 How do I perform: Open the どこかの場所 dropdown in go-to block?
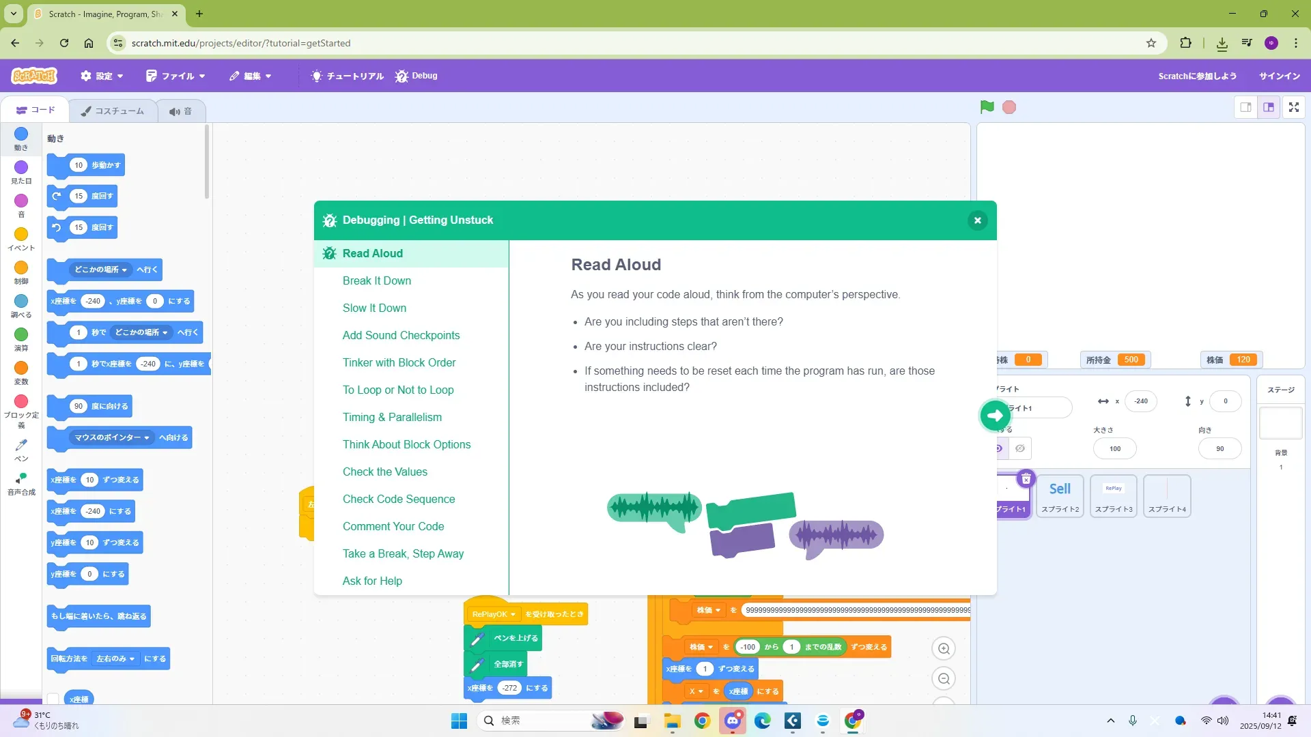[101, 270]
